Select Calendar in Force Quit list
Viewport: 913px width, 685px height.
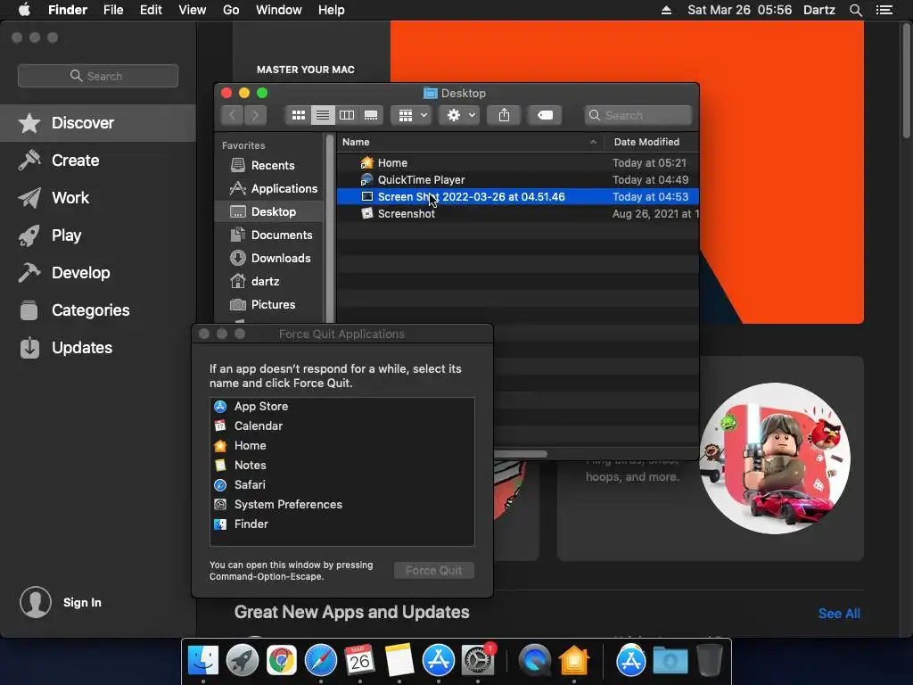coord(341,425)
